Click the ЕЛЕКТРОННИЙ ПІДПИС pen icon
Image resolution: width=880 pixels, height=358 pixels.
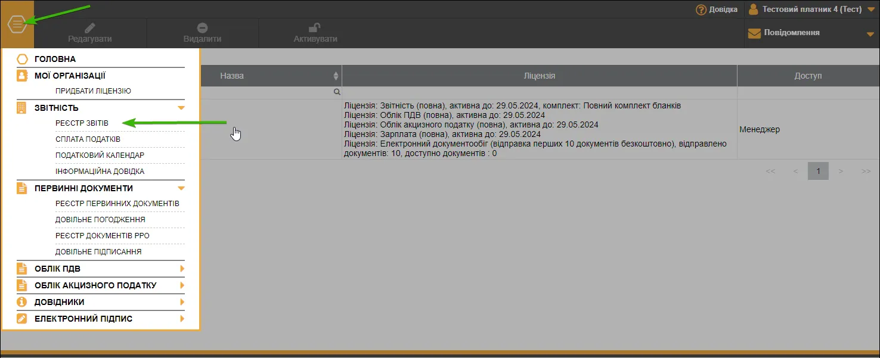point(22,319)
